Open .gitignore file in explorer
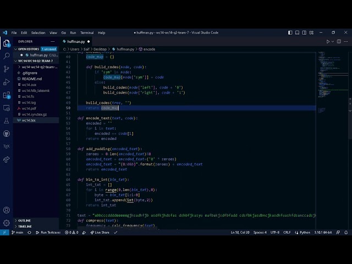Viewport: 352px width, 264px height. point(36,73)
